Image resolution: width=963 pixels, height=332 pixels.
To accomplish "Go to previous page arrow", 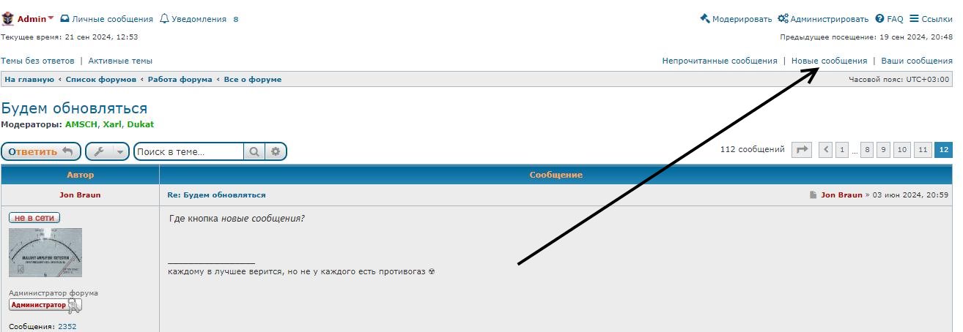I will 826,150.
